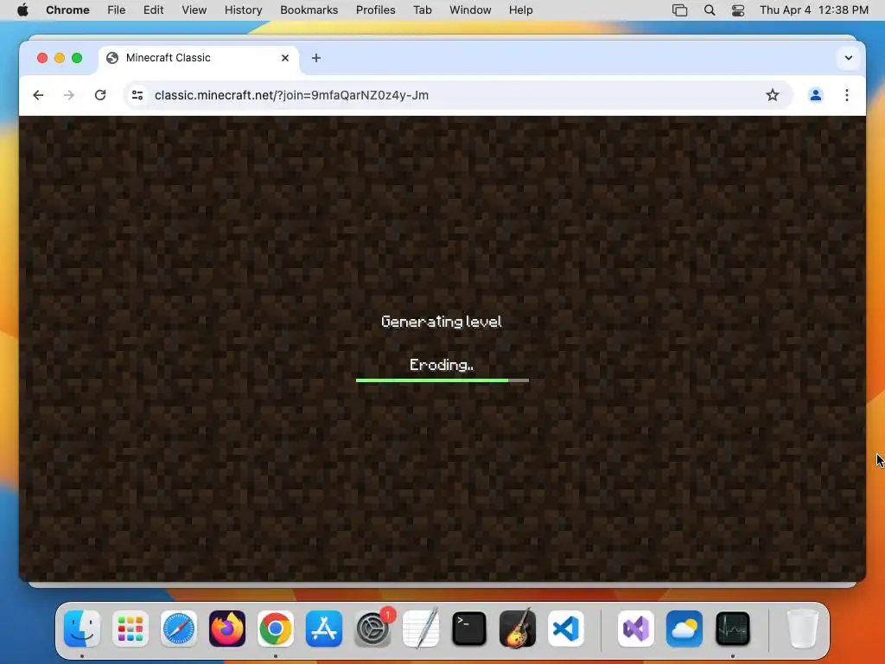Launch GarageBand from the dock

[518, 629]
